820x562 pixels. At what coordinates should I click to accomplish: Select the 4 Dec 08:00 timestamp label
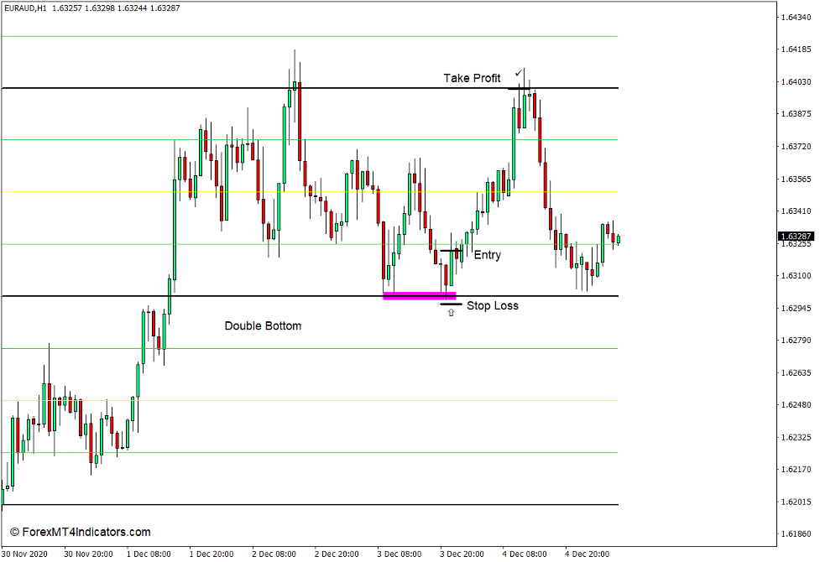(525, 554)
